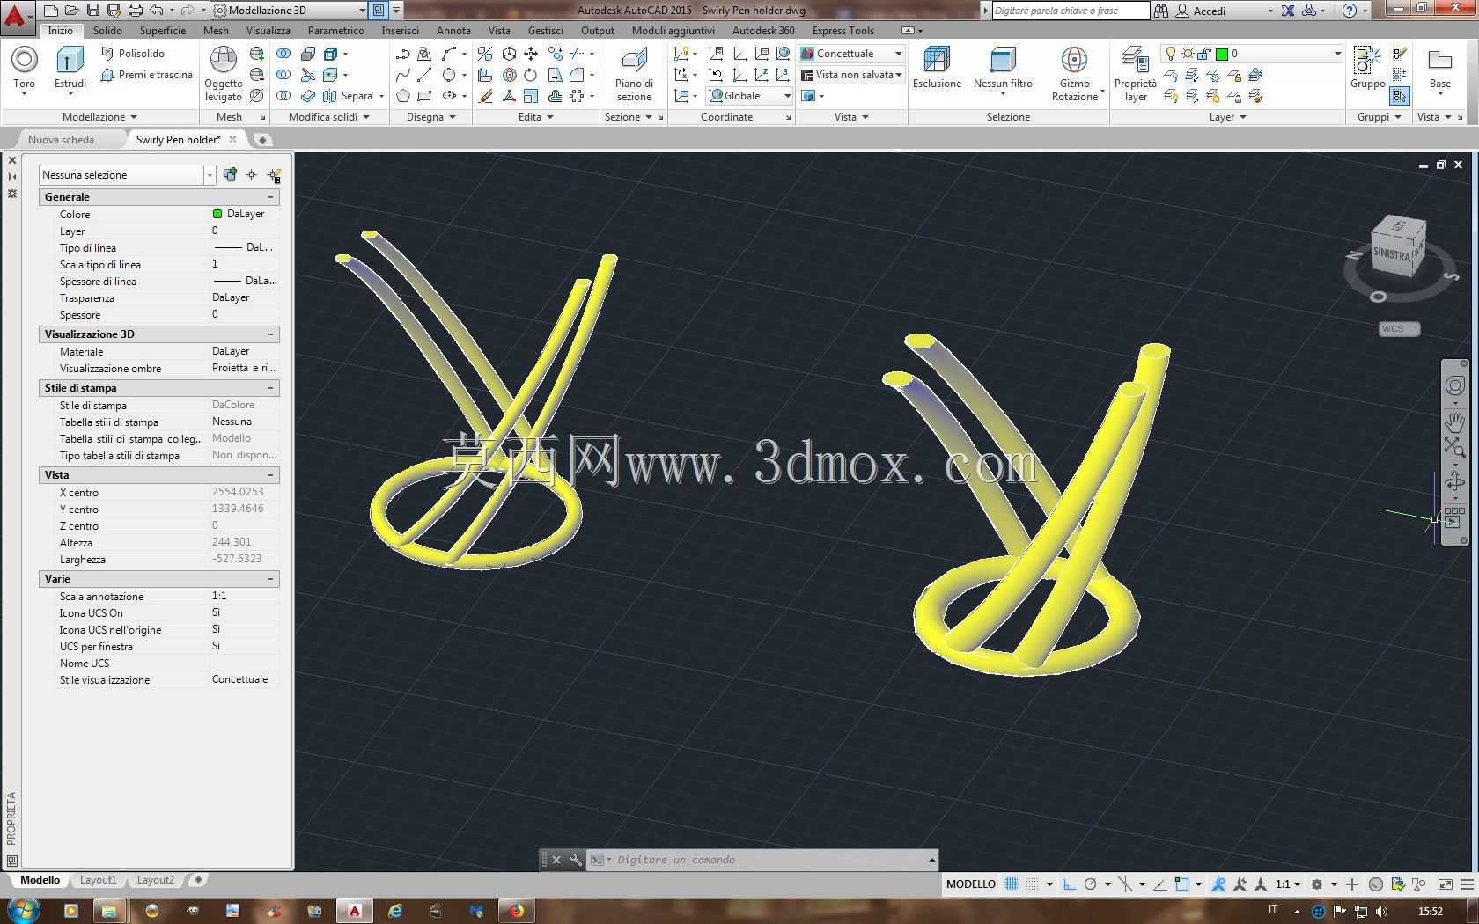The image size is (1479, 924).
Task: Toggle polar tracking in status bar
Action: click(1091, 884)
